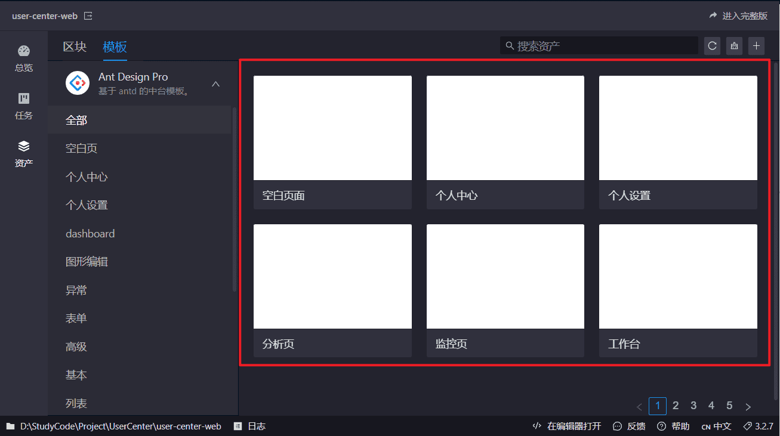Collapse the Ant Design Pro section chevron

point(216,84)
